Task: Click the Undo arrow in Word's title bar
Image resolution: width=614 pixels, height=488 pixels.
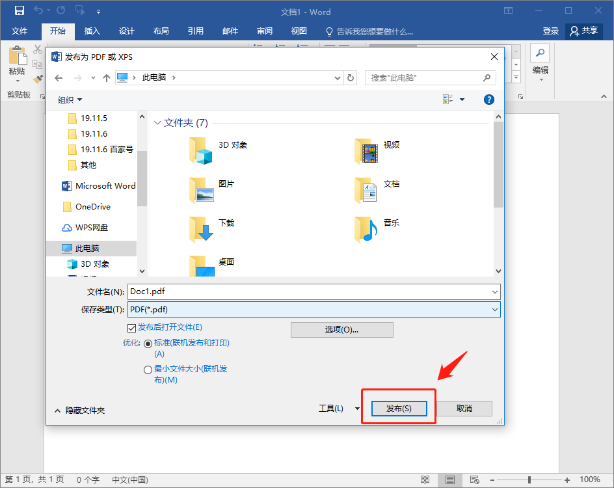Action: tap(38, 10)
